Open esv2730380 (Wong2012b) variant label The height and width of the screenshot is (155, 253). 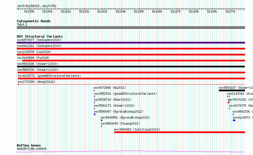point(36,82)
